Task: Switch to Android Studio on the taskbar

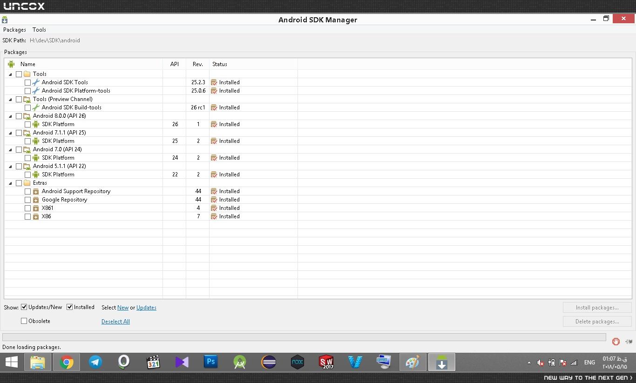Action: click(240, 362)
